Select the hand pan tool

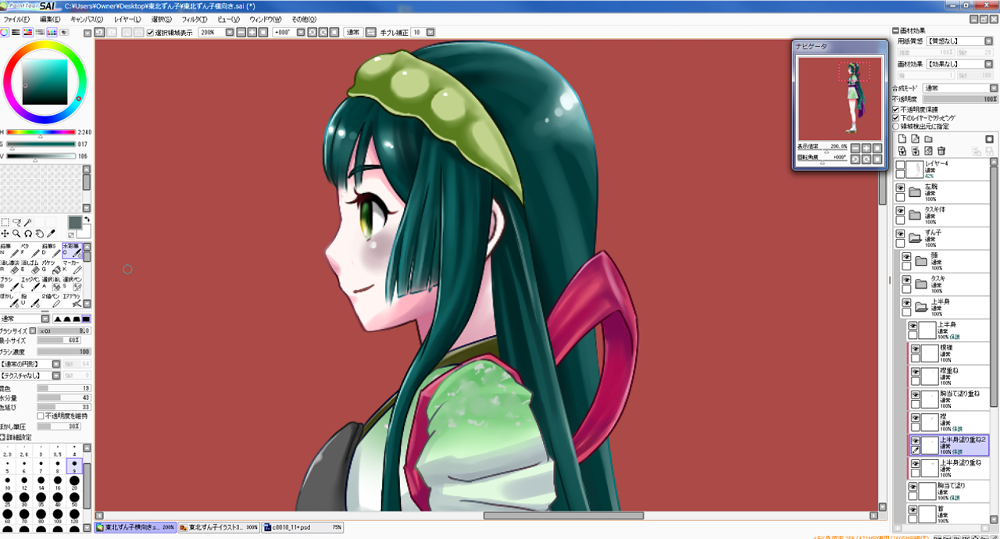tap(39, 234)
